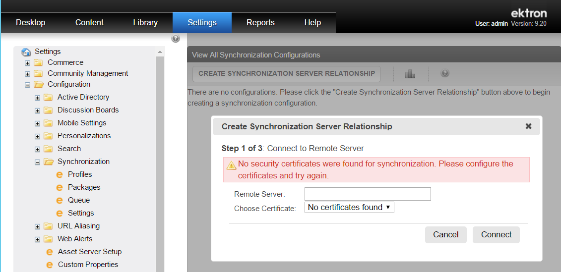Click the Remote Server input field
The height and width of the screenshot is (272, 561).
(368, 194)
